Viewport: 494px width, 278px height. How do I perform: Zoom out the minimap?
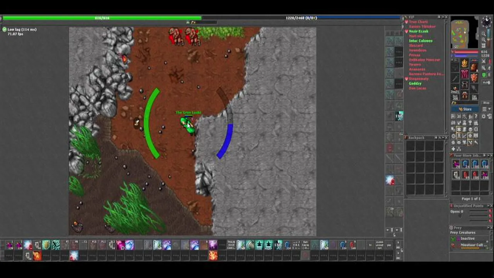point(484,34)
